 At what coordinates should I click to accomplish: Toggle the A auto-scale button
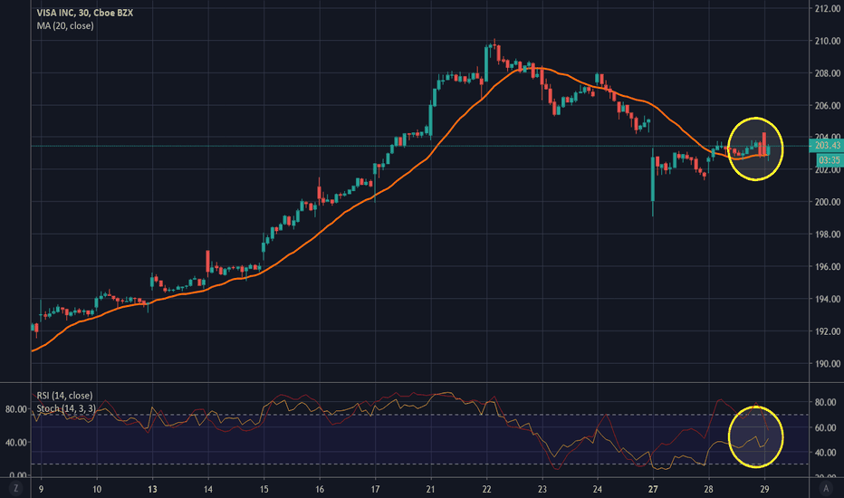[826, 489]
